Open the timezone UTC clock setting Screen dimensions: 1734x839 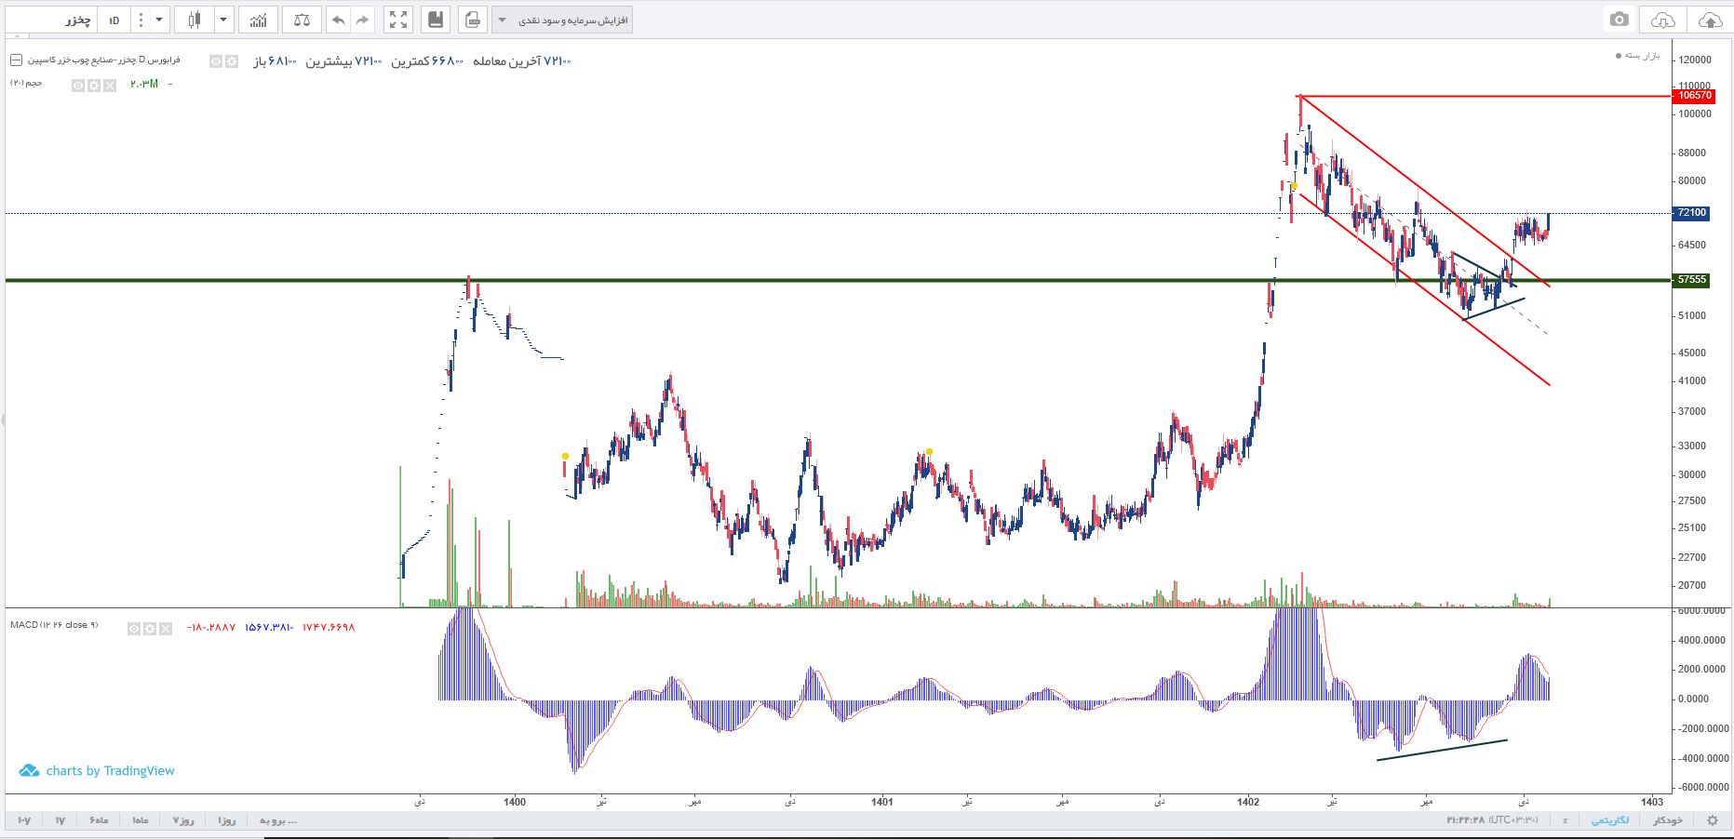[x=1492, y=820]
